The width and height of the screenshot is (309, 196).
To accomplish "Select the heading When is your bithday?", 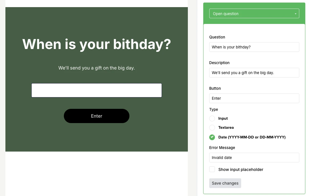I will click(x=96, y=44).
